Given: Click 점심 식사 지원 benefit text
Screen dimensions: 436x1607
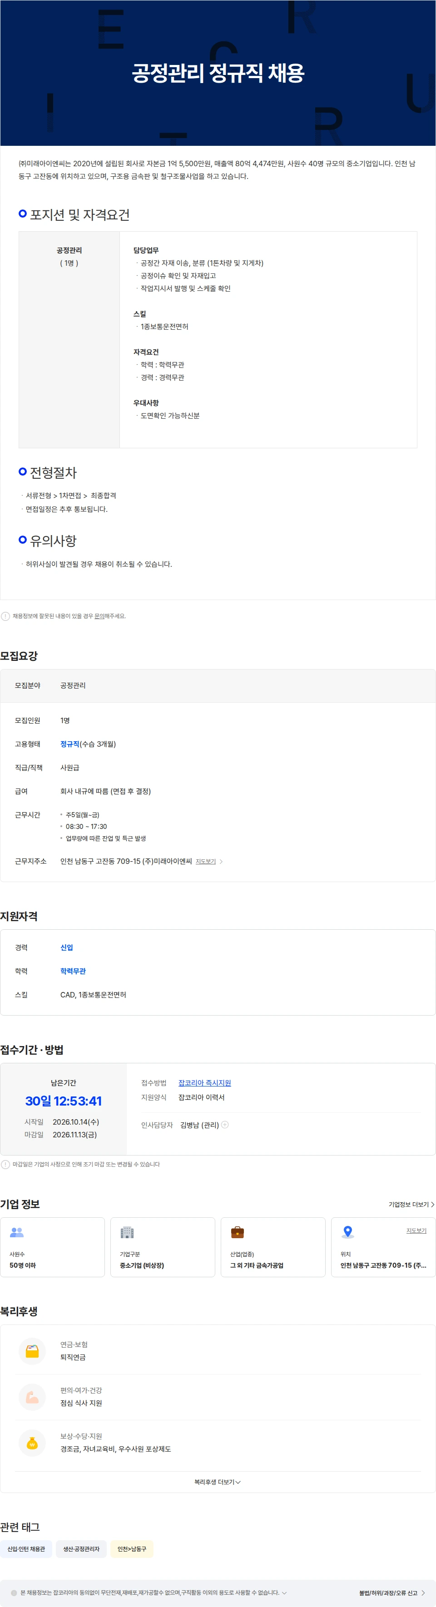Looking at the screenshot, I should (x=81, y=1403).
